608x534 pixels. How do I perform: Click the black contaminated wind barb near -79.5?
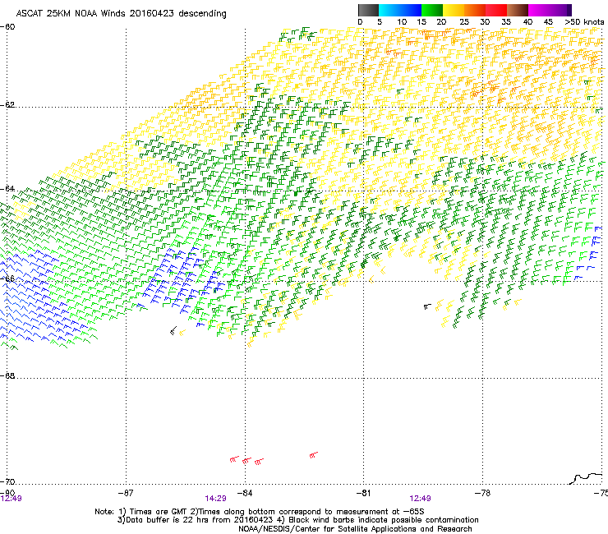427,306
